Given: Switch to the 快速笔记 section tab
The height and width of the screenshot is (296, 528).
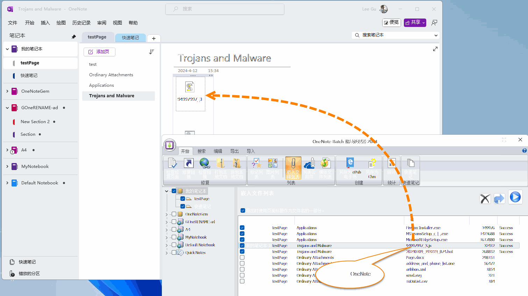Looking at the screenshot, I should tap(130, 37).
